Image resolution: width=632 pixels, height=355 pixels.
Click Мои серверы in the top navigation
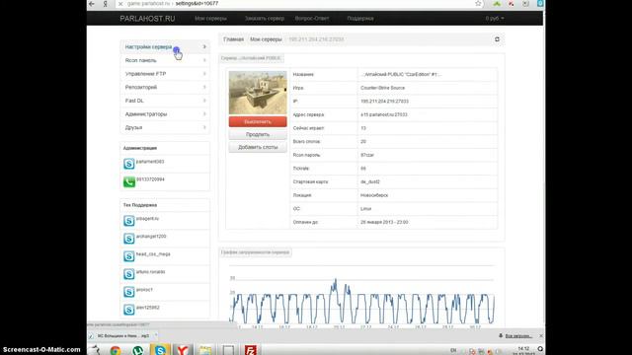(x=210, y=19)
